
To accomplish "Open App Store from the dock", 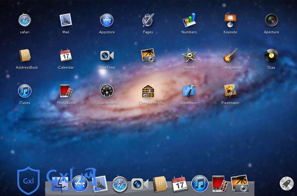I will pos(80,184).
